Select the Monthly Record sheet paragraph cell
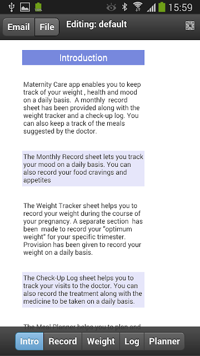This screenshot has width=200, height=356. pos(83,169)
